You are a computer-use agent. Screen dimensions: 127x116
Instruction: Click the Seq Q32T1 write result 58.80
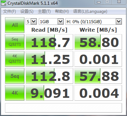98,42
